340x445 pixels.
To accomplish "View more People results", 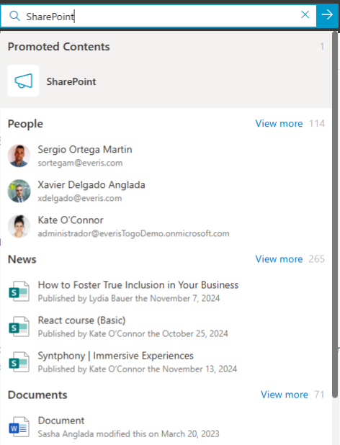I will pos(279,123).
